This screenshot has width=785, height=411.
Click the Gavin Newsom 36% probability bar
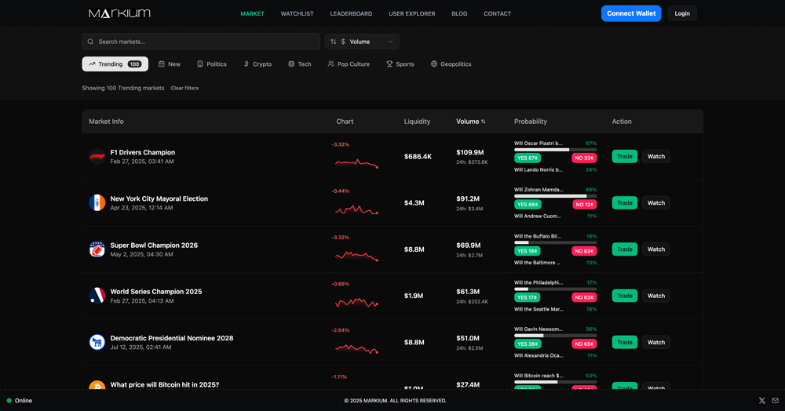555,336
